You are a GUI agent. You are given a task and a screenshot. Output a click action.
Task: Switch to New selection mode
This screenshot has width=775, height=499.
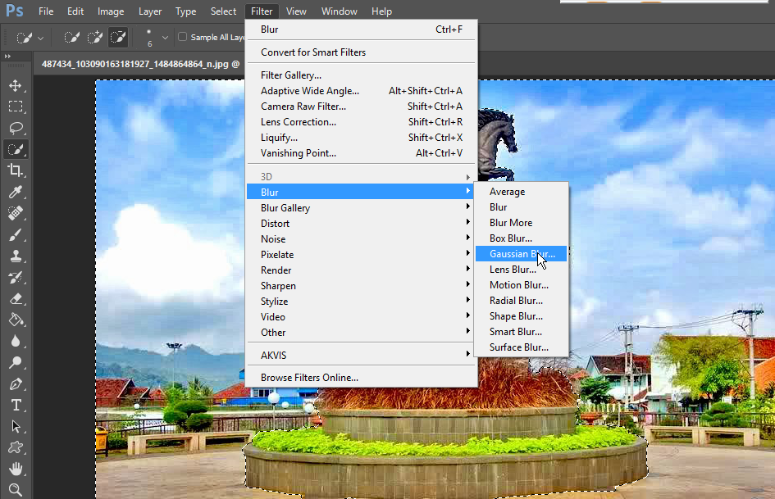[71, 37]
